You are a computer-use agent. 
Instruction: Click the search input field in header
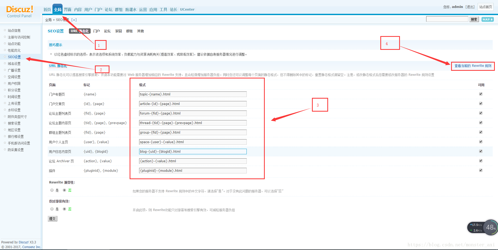click(447, 19)
